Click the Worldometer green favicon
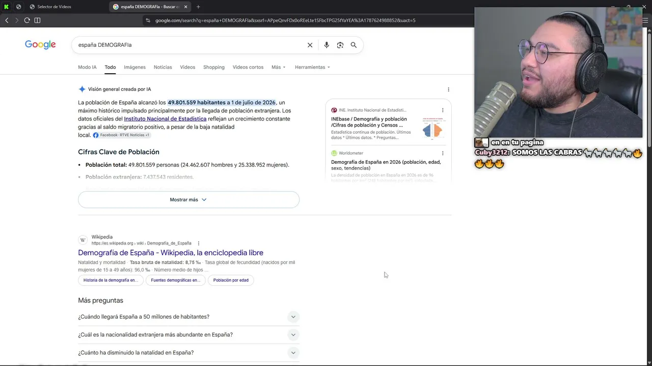Image resolution: width=652 pixels, height=366 pixels. click(334, 153)
